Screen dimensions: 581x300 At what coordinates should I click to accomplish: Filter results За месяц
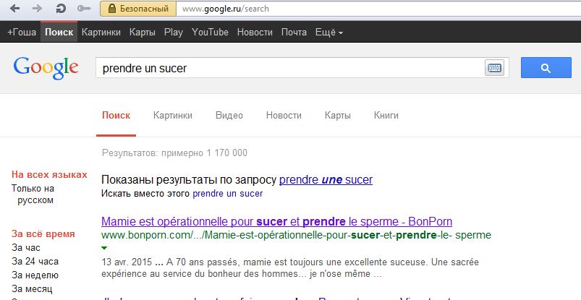pyautogui.click(x=32, y=289)
